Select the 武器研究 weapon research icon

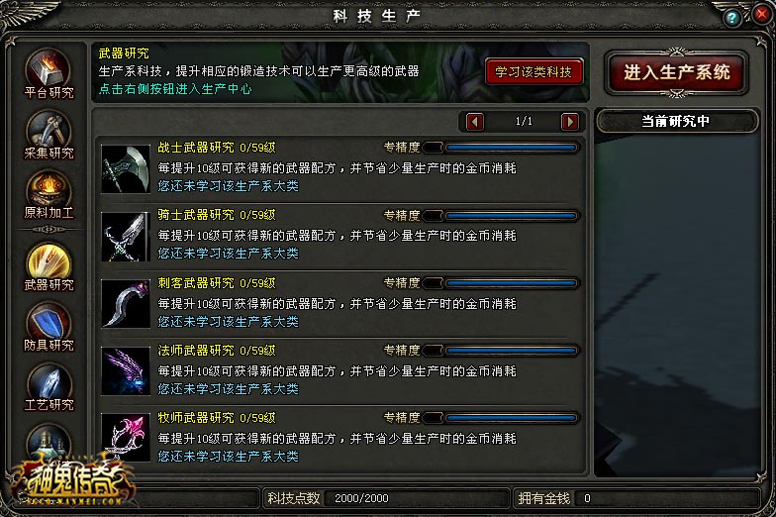click(x=48, y=265)
